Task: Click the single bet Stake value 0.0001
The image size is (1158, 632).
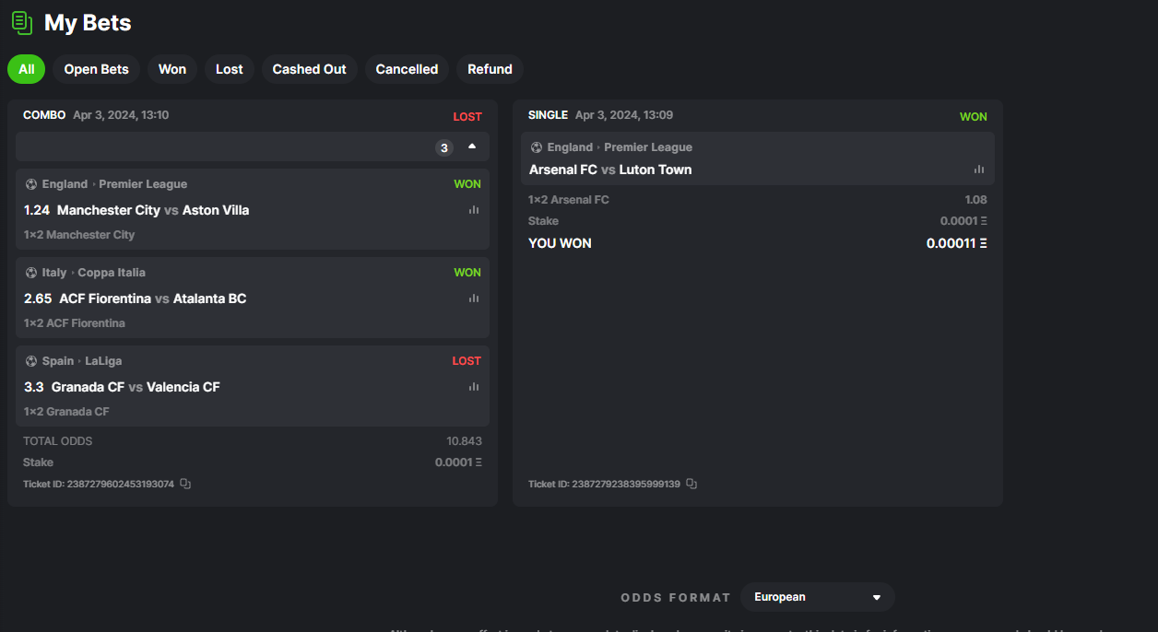Action: click(964, 221)
